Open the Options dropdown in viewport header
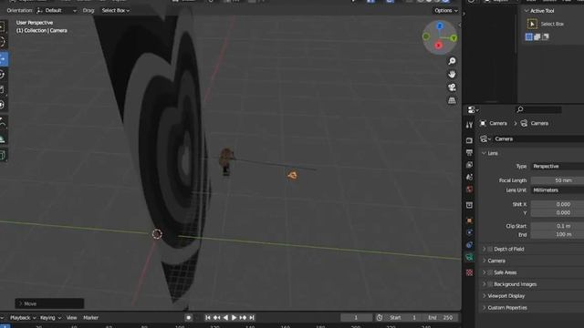This screenshot has height=328, width=584. [446, 10]
